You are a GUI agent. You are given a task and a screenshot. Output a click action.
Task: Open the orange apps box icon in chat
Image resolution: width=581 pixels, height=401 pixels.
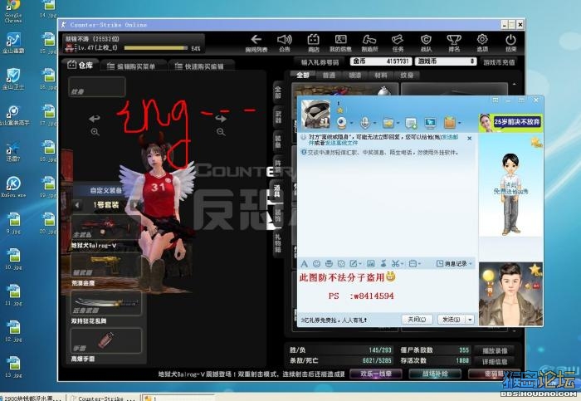pos(450,122)
